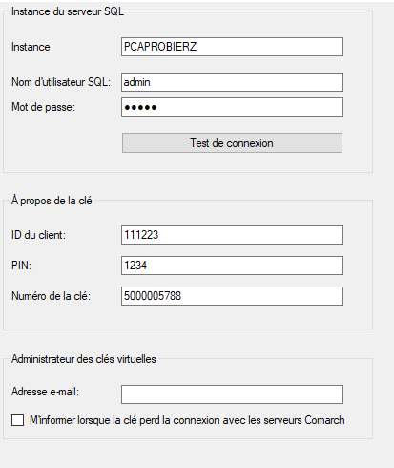Click the Mot de passe label text
The image size is (394, 468).
click(43, 107)
